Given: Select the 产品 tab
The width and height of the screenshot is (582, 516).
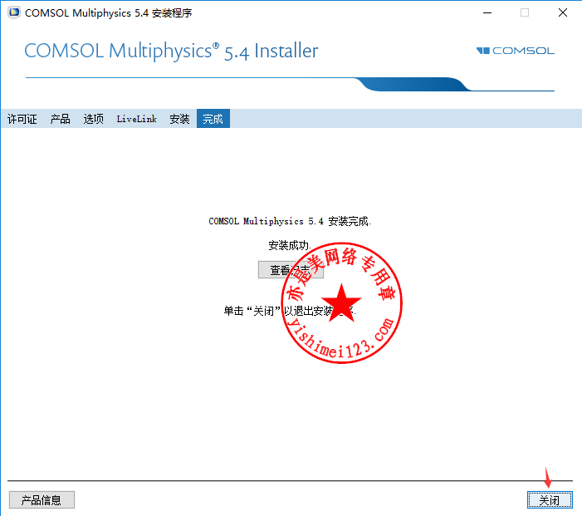Looking at the screenshot, I should point(60,119).
